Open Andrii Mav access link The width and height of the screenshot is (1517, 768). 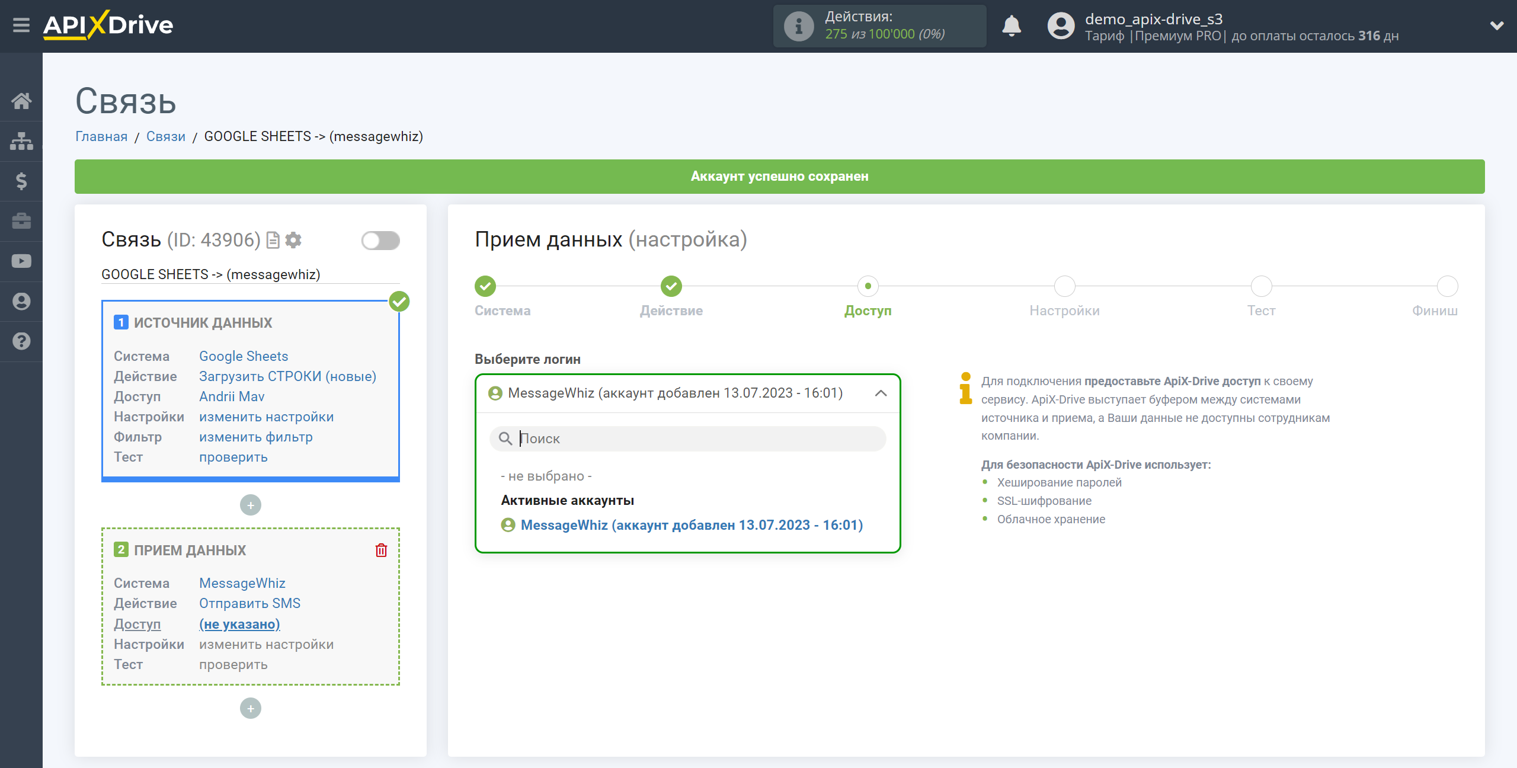[x=232, y=396]
